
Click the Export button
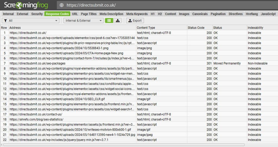[135, 21]
